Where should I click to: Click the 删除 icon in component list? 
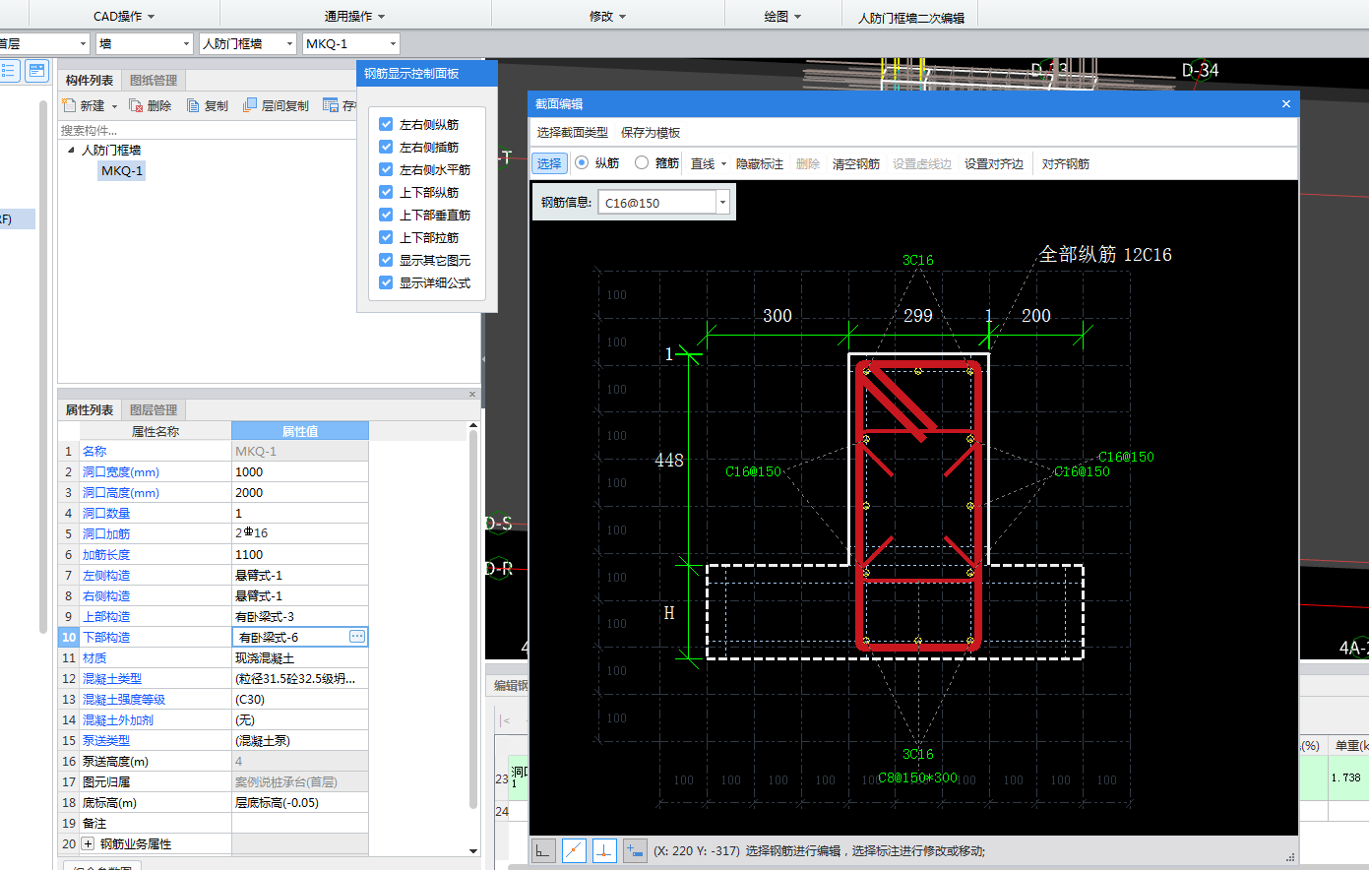coord(136,105)
